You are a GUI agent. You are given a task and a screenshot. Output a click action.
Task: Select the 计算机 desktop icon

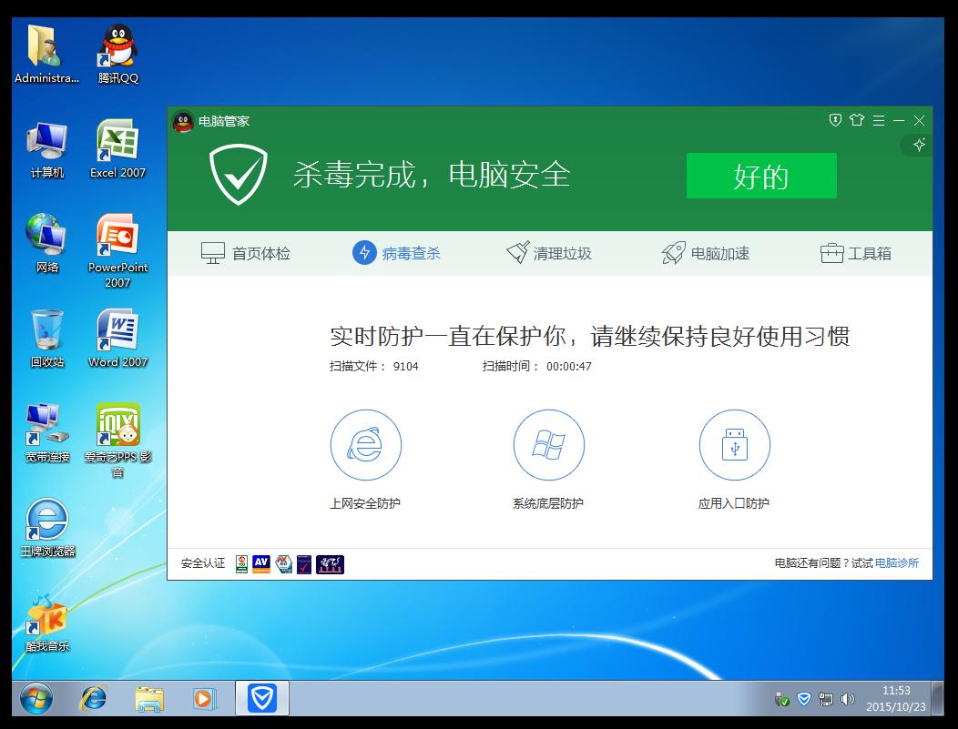47,149
